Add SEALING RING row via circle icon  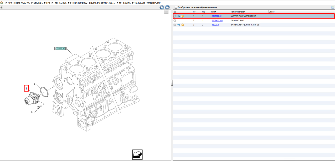click(175, 21)
